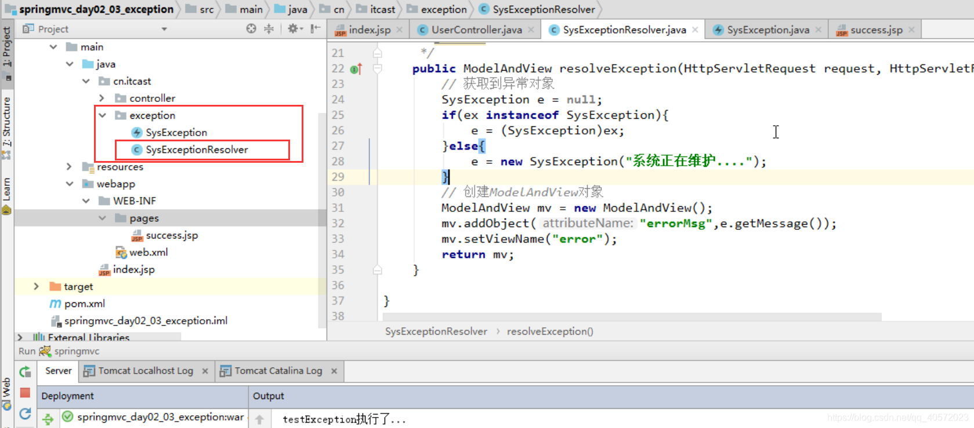Click resolveException() in editor breadcrumb
This screenshot has height=428, width=974.
pos(550,331)
